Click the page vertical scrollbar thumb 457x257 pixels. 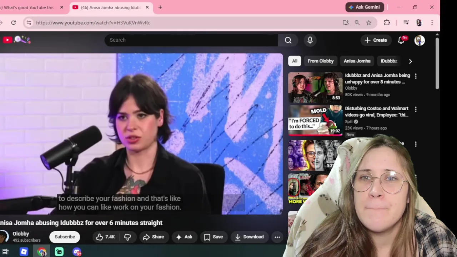tap(437, 63)
